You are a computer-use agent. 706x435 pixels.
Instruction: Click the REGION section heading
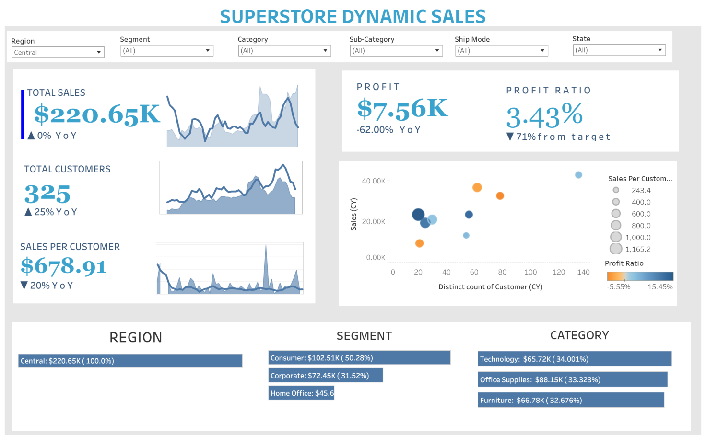point(136,337)
